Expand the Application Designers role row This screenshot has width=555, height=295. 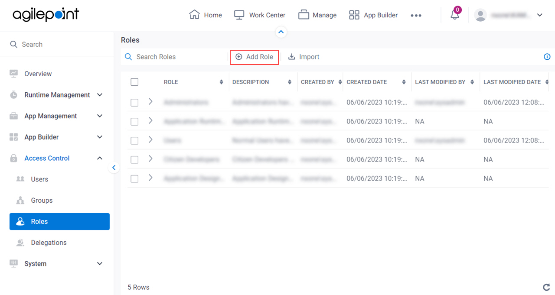click(x=150, y=178)
